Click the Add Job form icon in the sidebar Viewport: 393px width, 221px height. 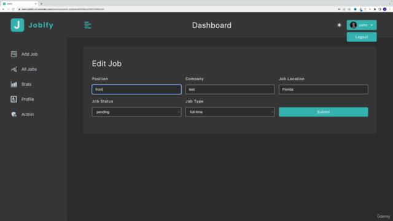(x=14, y=54)
